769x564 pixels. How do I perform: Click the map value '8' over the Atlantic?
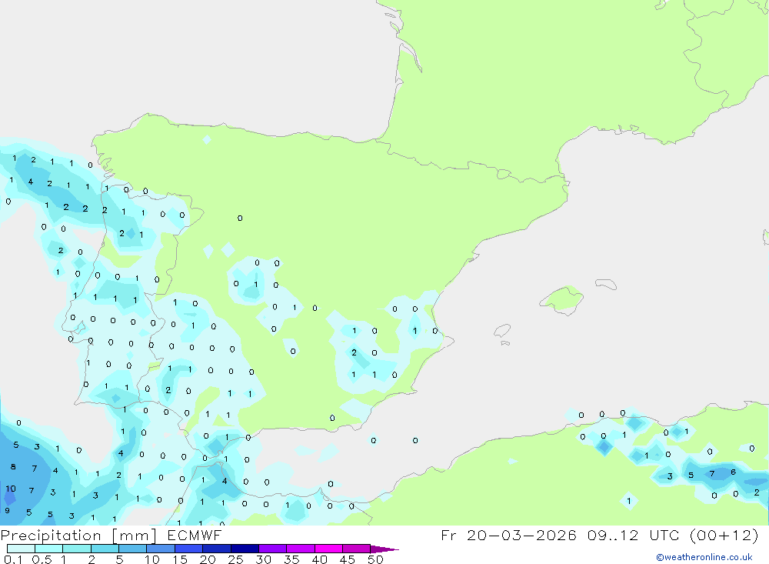tap(13, 467)
